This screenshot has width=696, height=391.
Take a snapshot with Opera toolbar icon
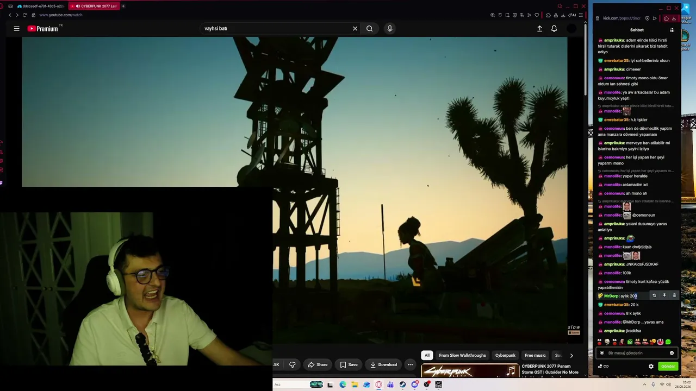pos(507,15)
